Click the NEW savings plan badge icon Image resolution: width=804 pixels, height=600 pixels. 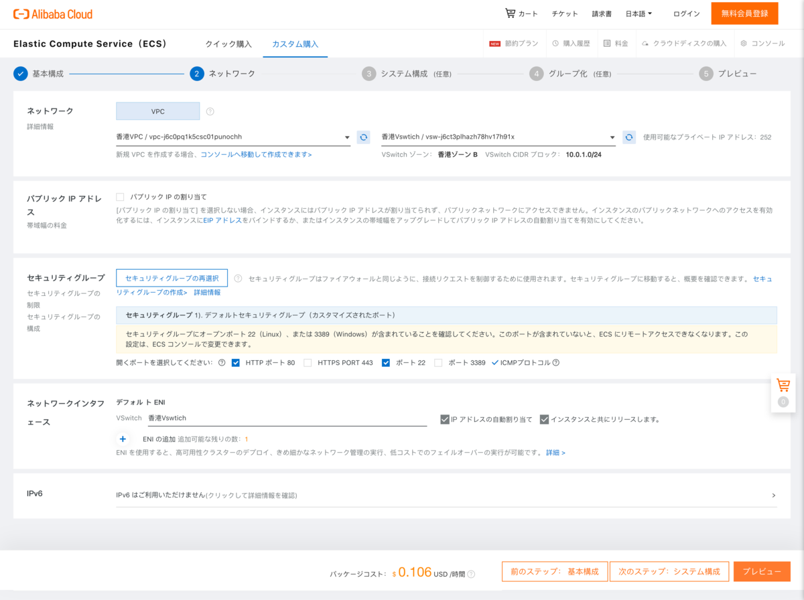tap(495, 44)
